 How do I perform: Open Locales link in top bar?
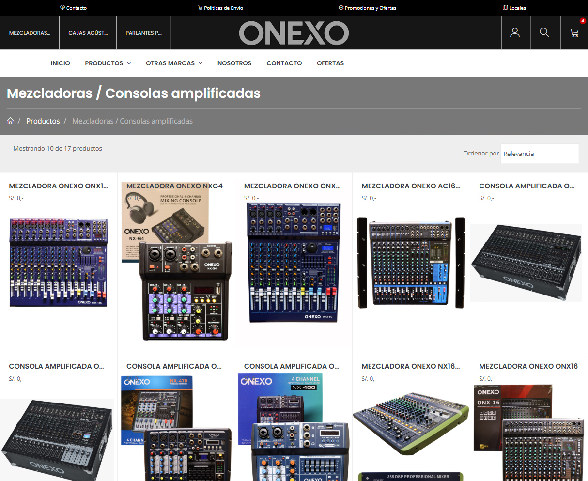tap(514, 8)
